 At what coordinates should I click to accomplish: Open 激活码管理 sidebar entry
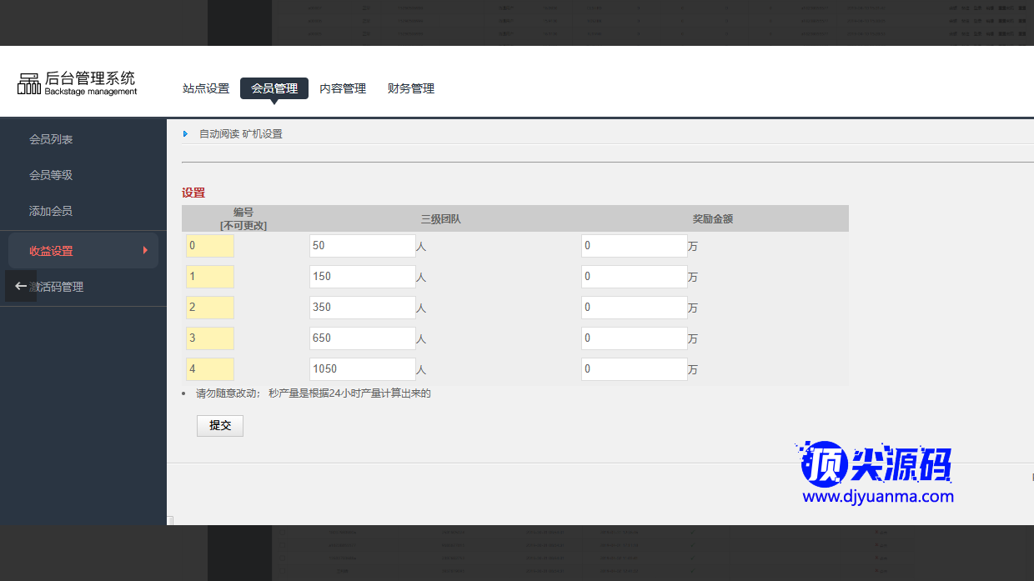[x=60, y=287]
